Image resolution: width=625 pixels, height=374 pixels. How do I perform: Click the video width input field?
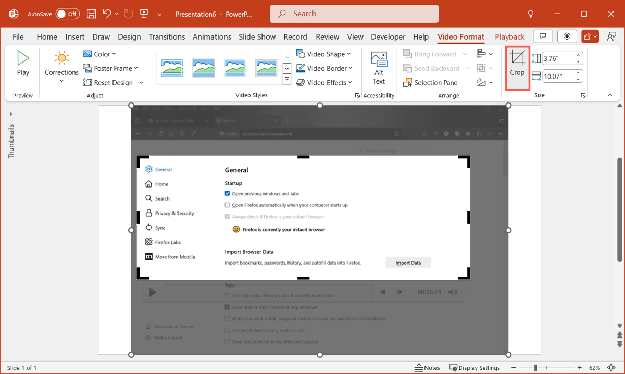562,77
